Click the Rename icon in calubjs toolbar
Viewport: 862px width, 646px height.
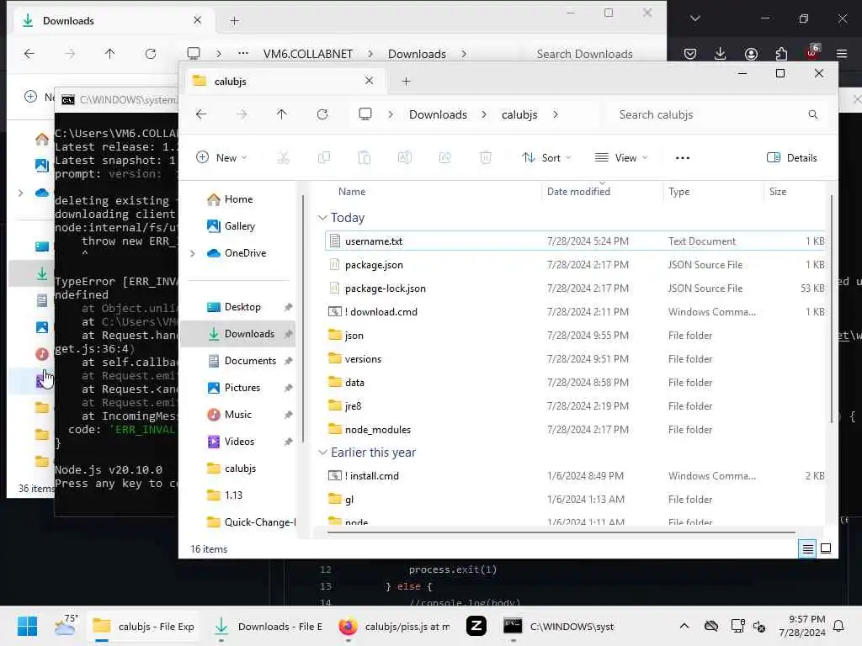point(405,158)
